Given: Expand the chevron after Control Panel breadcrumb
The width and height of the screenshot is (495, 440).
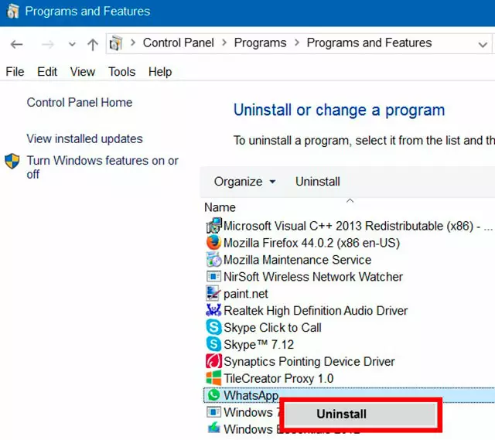Looking at the screenshot, I should coord(224,43).
